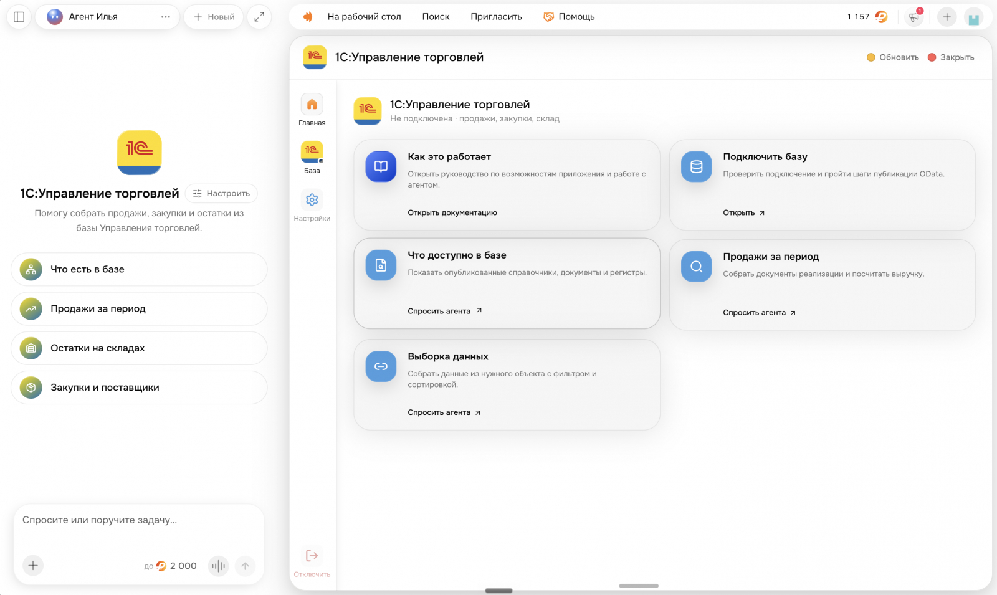Select the Что есть в базе suggestion
The image size is (997, 595).
coord(139,269)
